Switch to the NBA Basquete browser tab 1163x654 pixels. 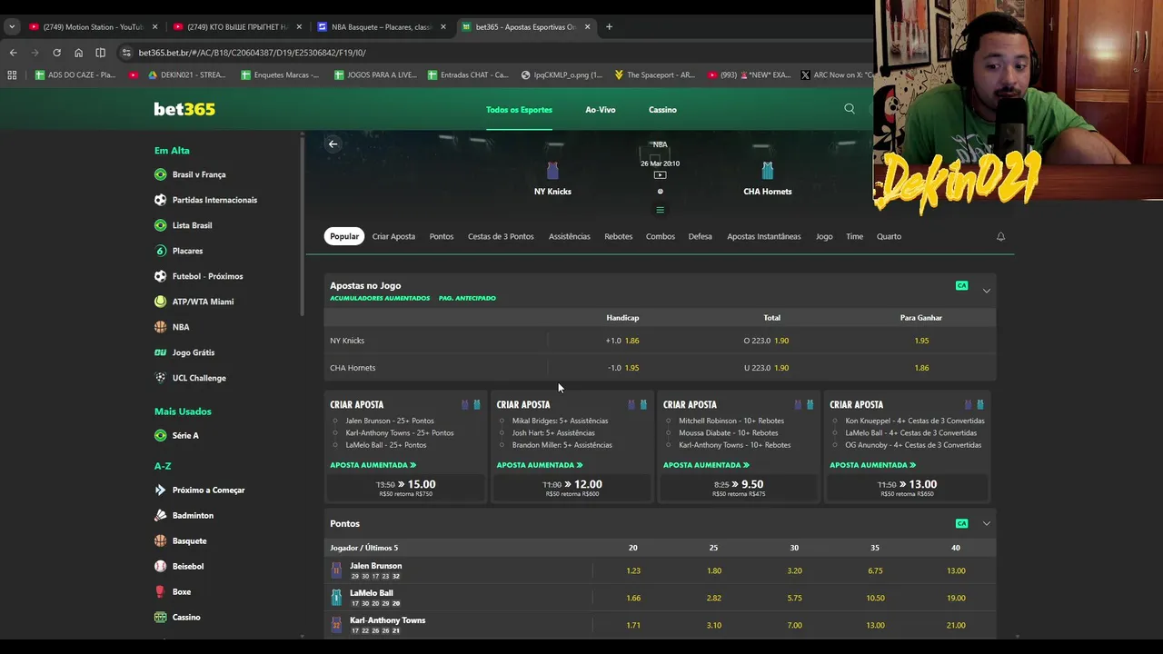[x=382, y=26]
